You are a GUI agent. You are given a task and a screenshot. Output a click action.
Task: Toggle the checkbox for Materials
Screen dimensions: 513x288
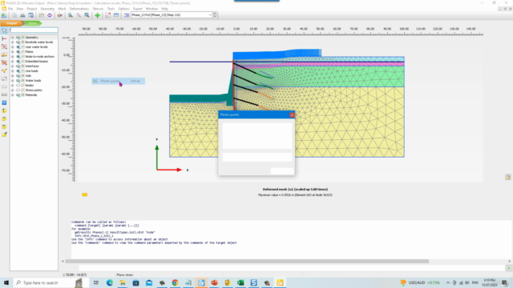pos(23,95)
